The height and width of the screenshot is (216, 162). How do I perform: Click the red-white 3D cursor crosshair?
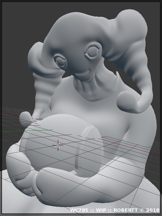pos(58,145)
